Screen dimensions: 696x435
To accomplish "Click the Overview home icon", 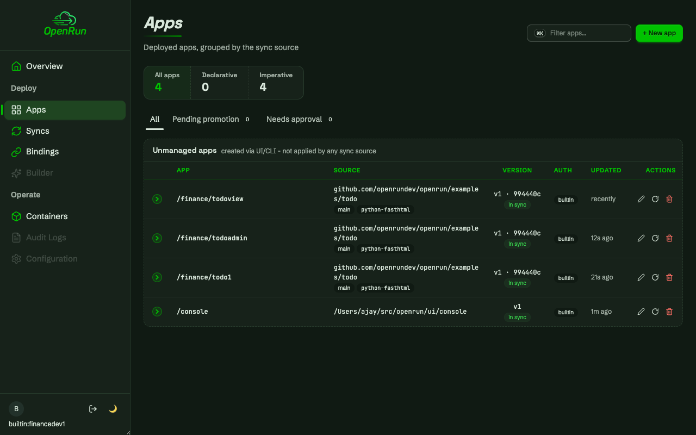I will (x=16, y=66).
